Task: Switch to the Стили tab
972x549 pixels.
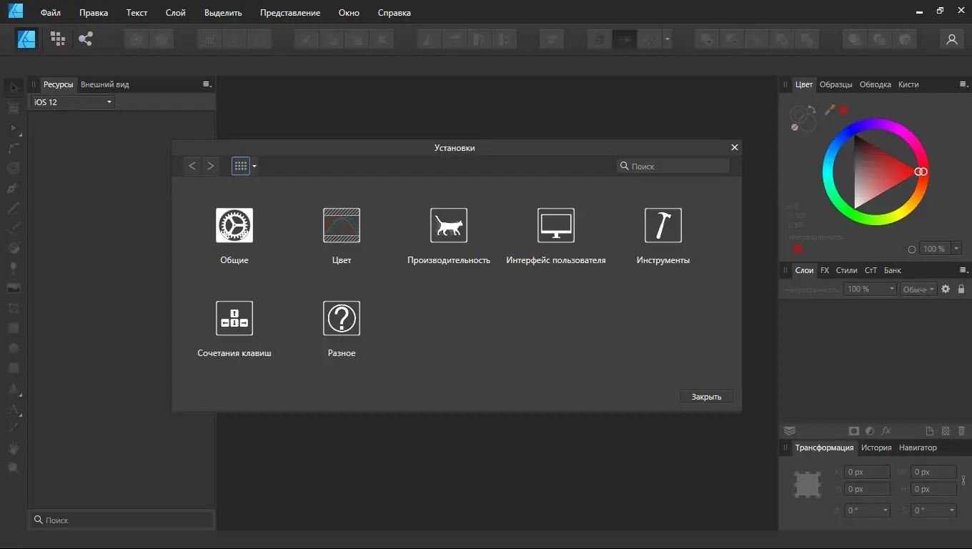Action: coord(846,270)
